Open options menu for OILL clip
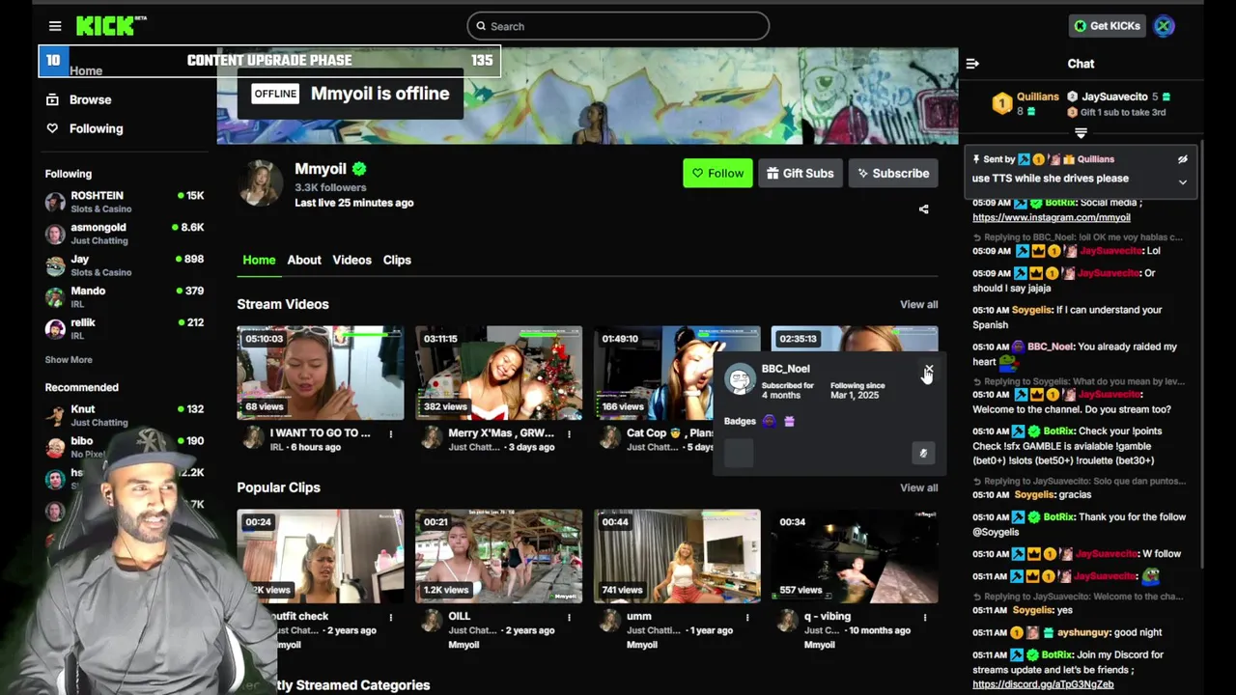This screenshot has width=1236, height=695. (569, 617)
